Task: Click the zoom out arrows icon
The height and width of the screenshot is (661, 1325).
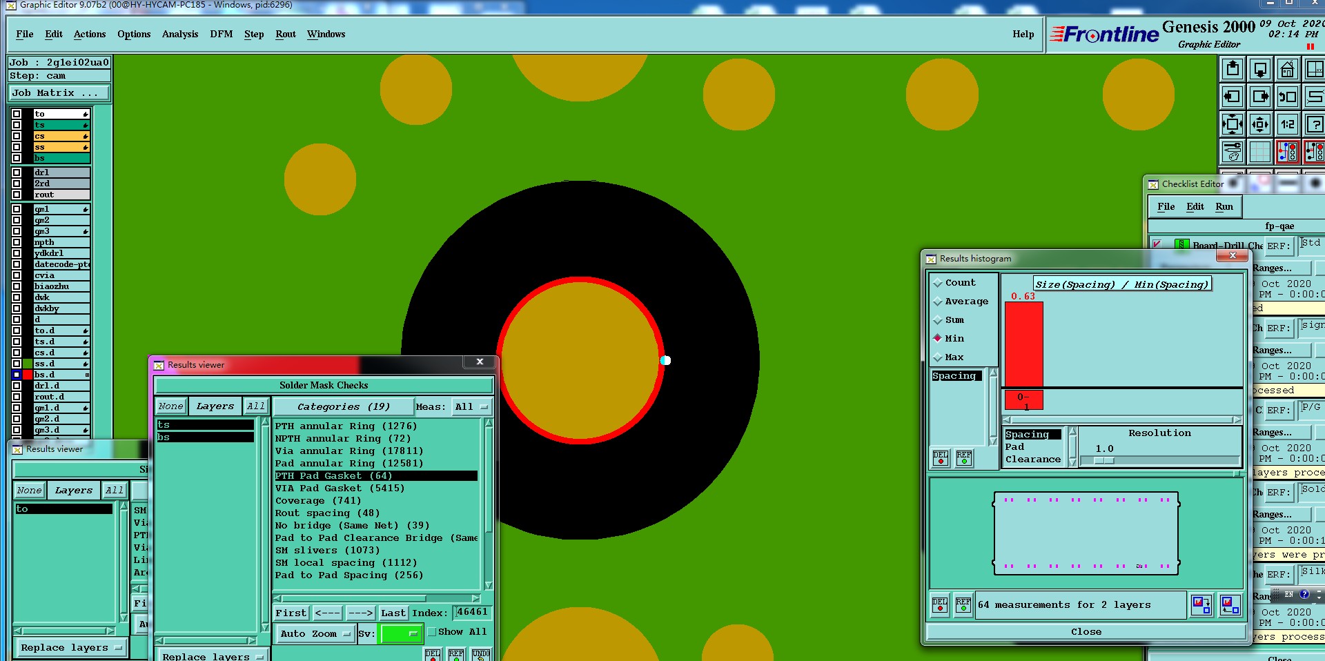Action: [x=1260, y=124]
